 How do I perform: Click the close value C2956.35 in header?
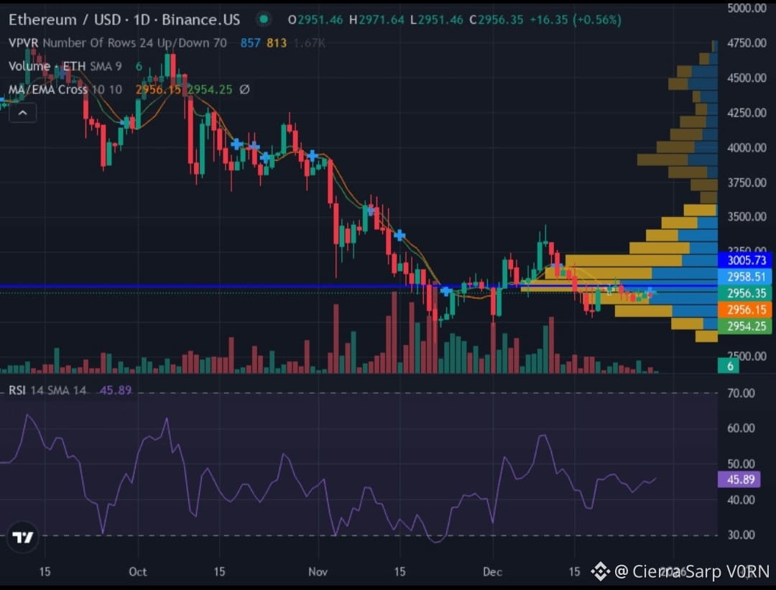click(496, 20)
